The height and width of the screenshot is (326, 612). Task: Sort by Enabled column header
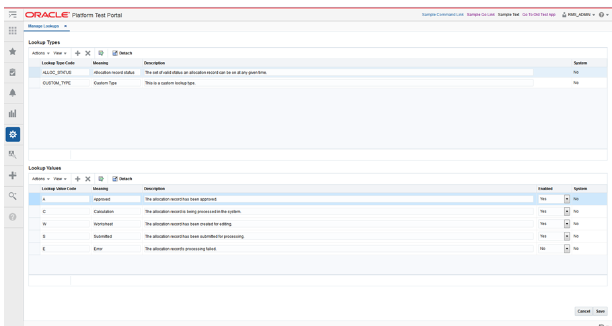(x=545, y=189)
